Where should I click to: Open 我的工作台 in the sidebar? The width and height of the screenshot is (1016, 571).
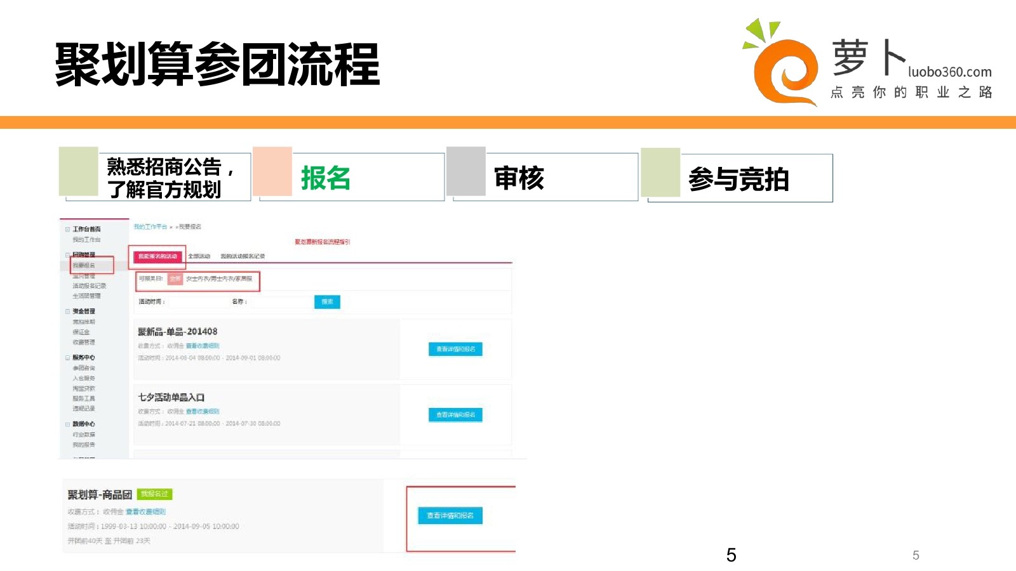coord(86,240)
